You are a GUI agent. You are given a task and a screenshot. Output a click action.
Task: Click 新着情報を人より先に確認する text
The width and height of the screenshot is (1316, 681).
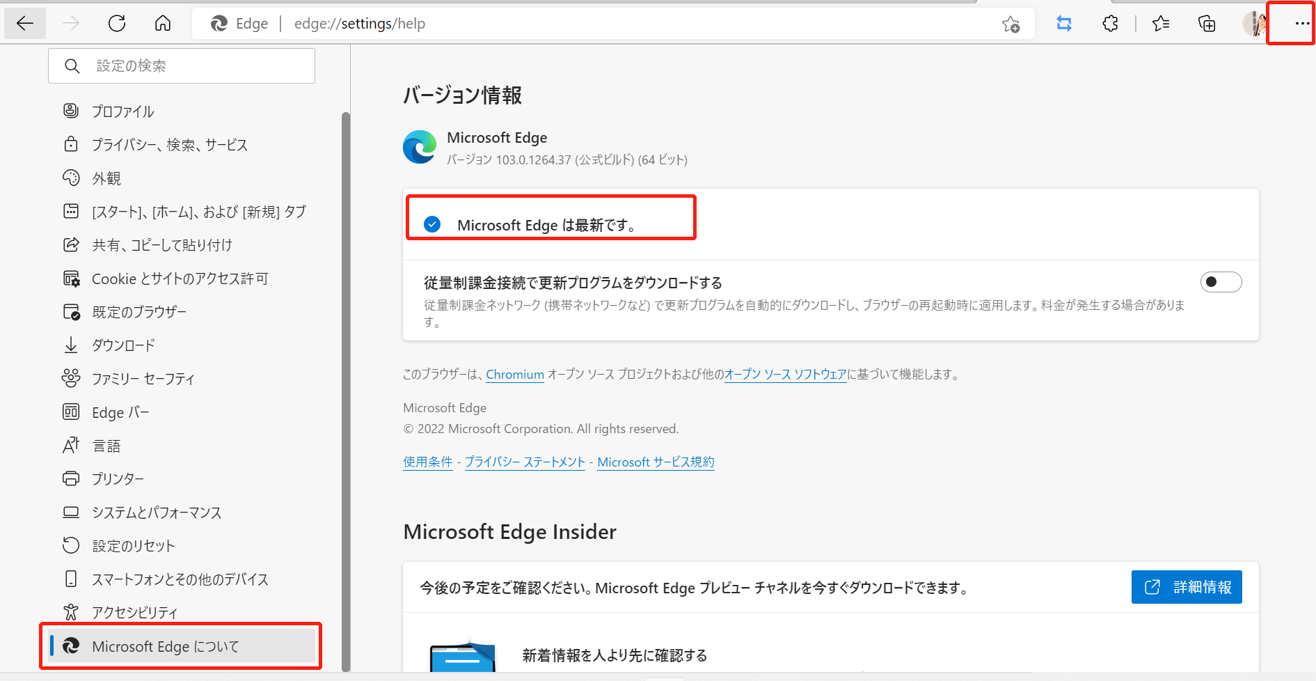tap(615, 655)
